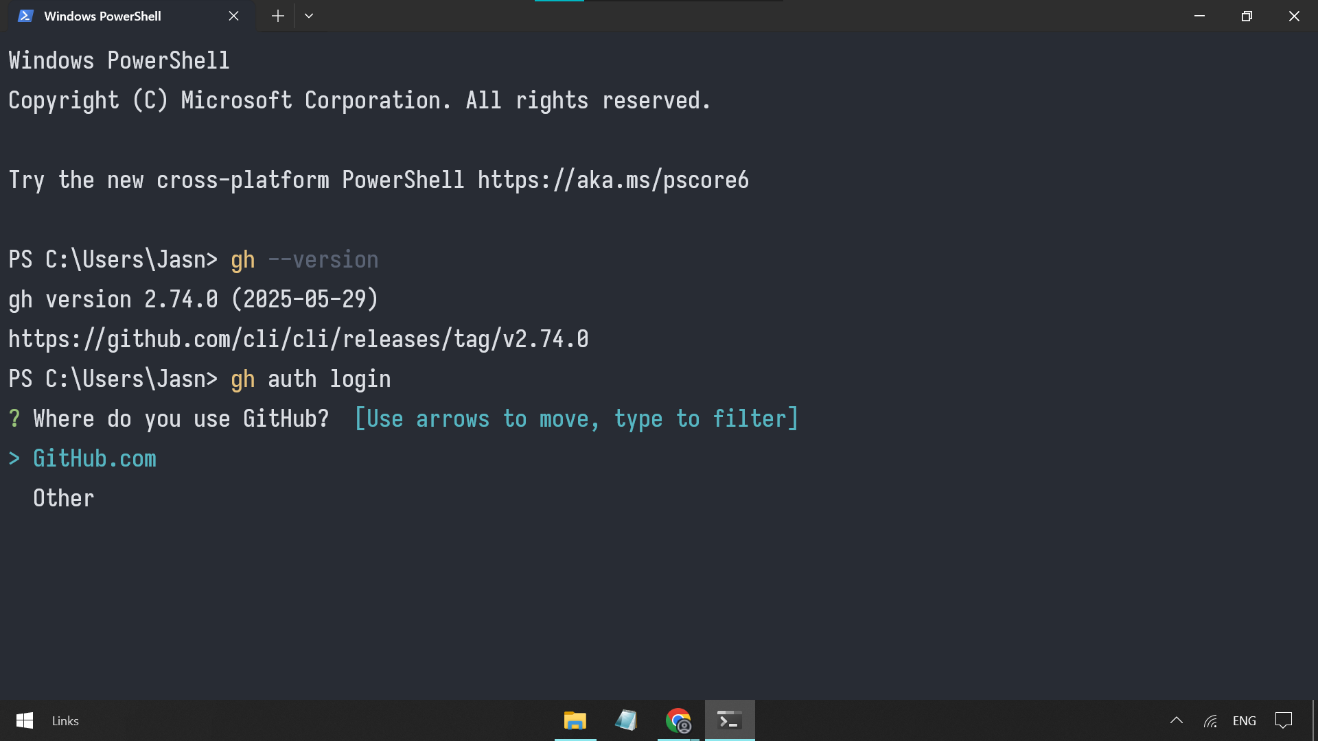Image resolution: width=1318 pixels, height=741 pixels.
Task: Open the network Wi-Fi status icon
Action: (1210, 721)
